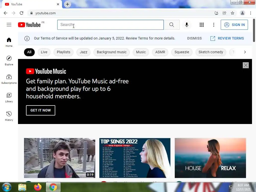Open the YouTube apps grid
Image resolution: width=256 pixels, height=192 pixels.
pos(202,25)
